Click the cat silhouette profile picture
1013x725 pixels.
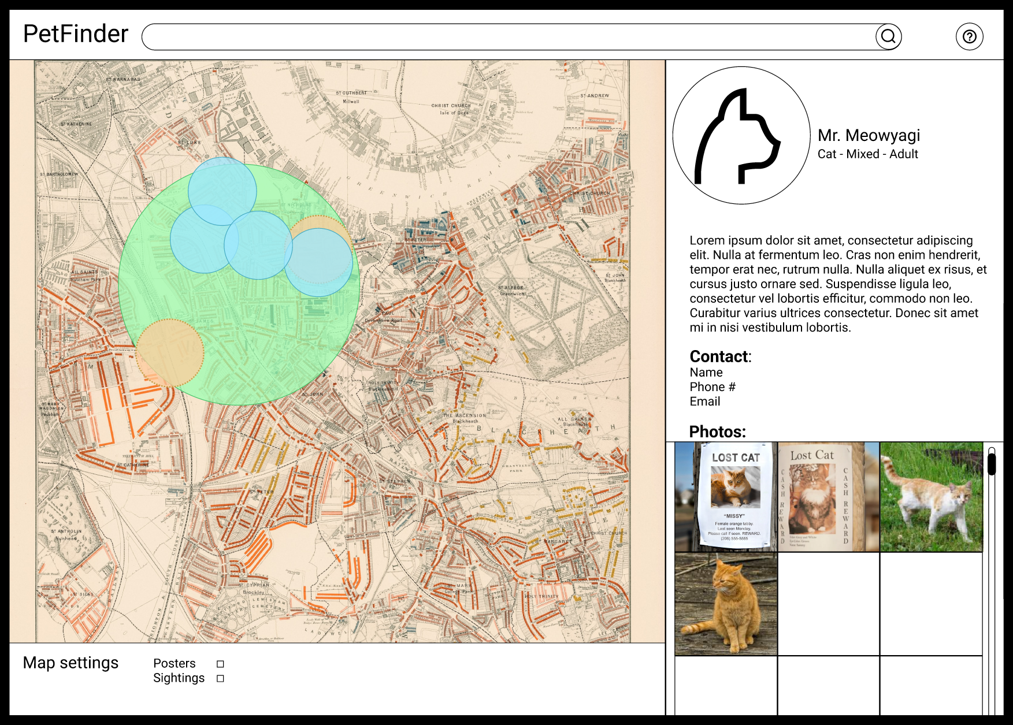point(741,135)
